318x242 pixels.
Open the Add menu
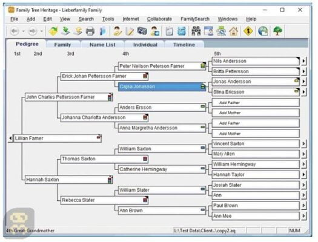(31, 19)
